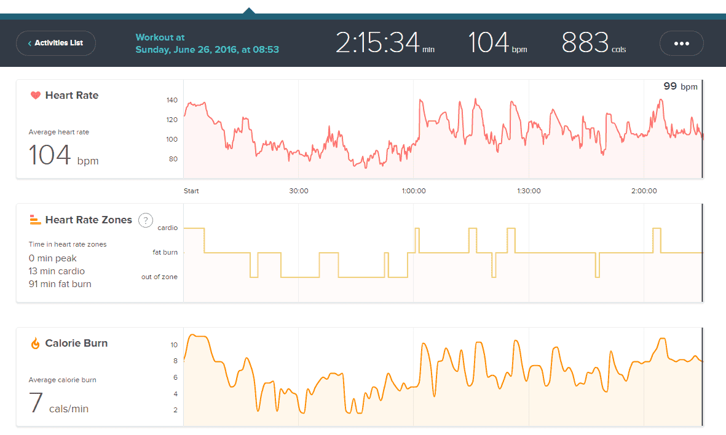Click the heart icon beside Heart Rate
Image resolution: width=726 pixels, height=435 pixels.
click(x=35, y=96)
